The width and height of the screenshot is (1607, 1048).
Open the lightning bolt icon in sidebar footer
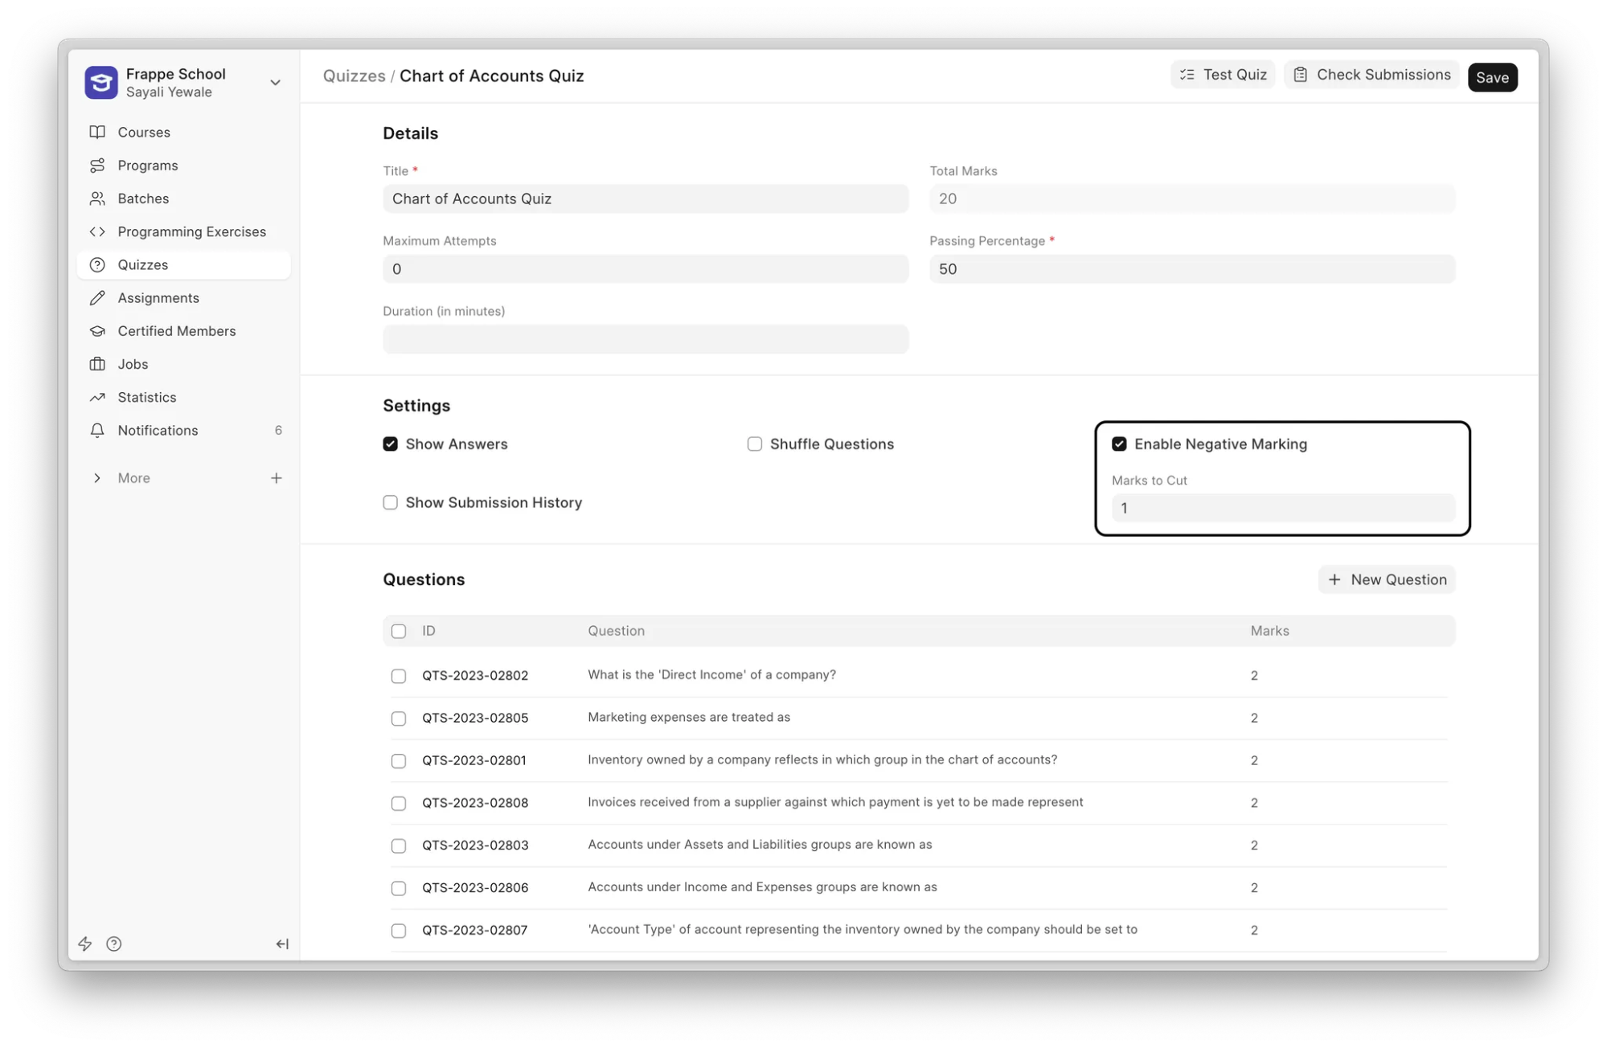tap(85, 944)
